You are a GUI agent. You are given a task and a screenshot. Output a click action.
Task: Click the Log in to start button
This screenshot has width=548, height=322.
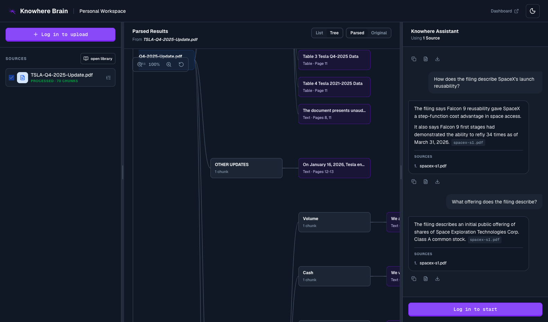click(475, 309)
